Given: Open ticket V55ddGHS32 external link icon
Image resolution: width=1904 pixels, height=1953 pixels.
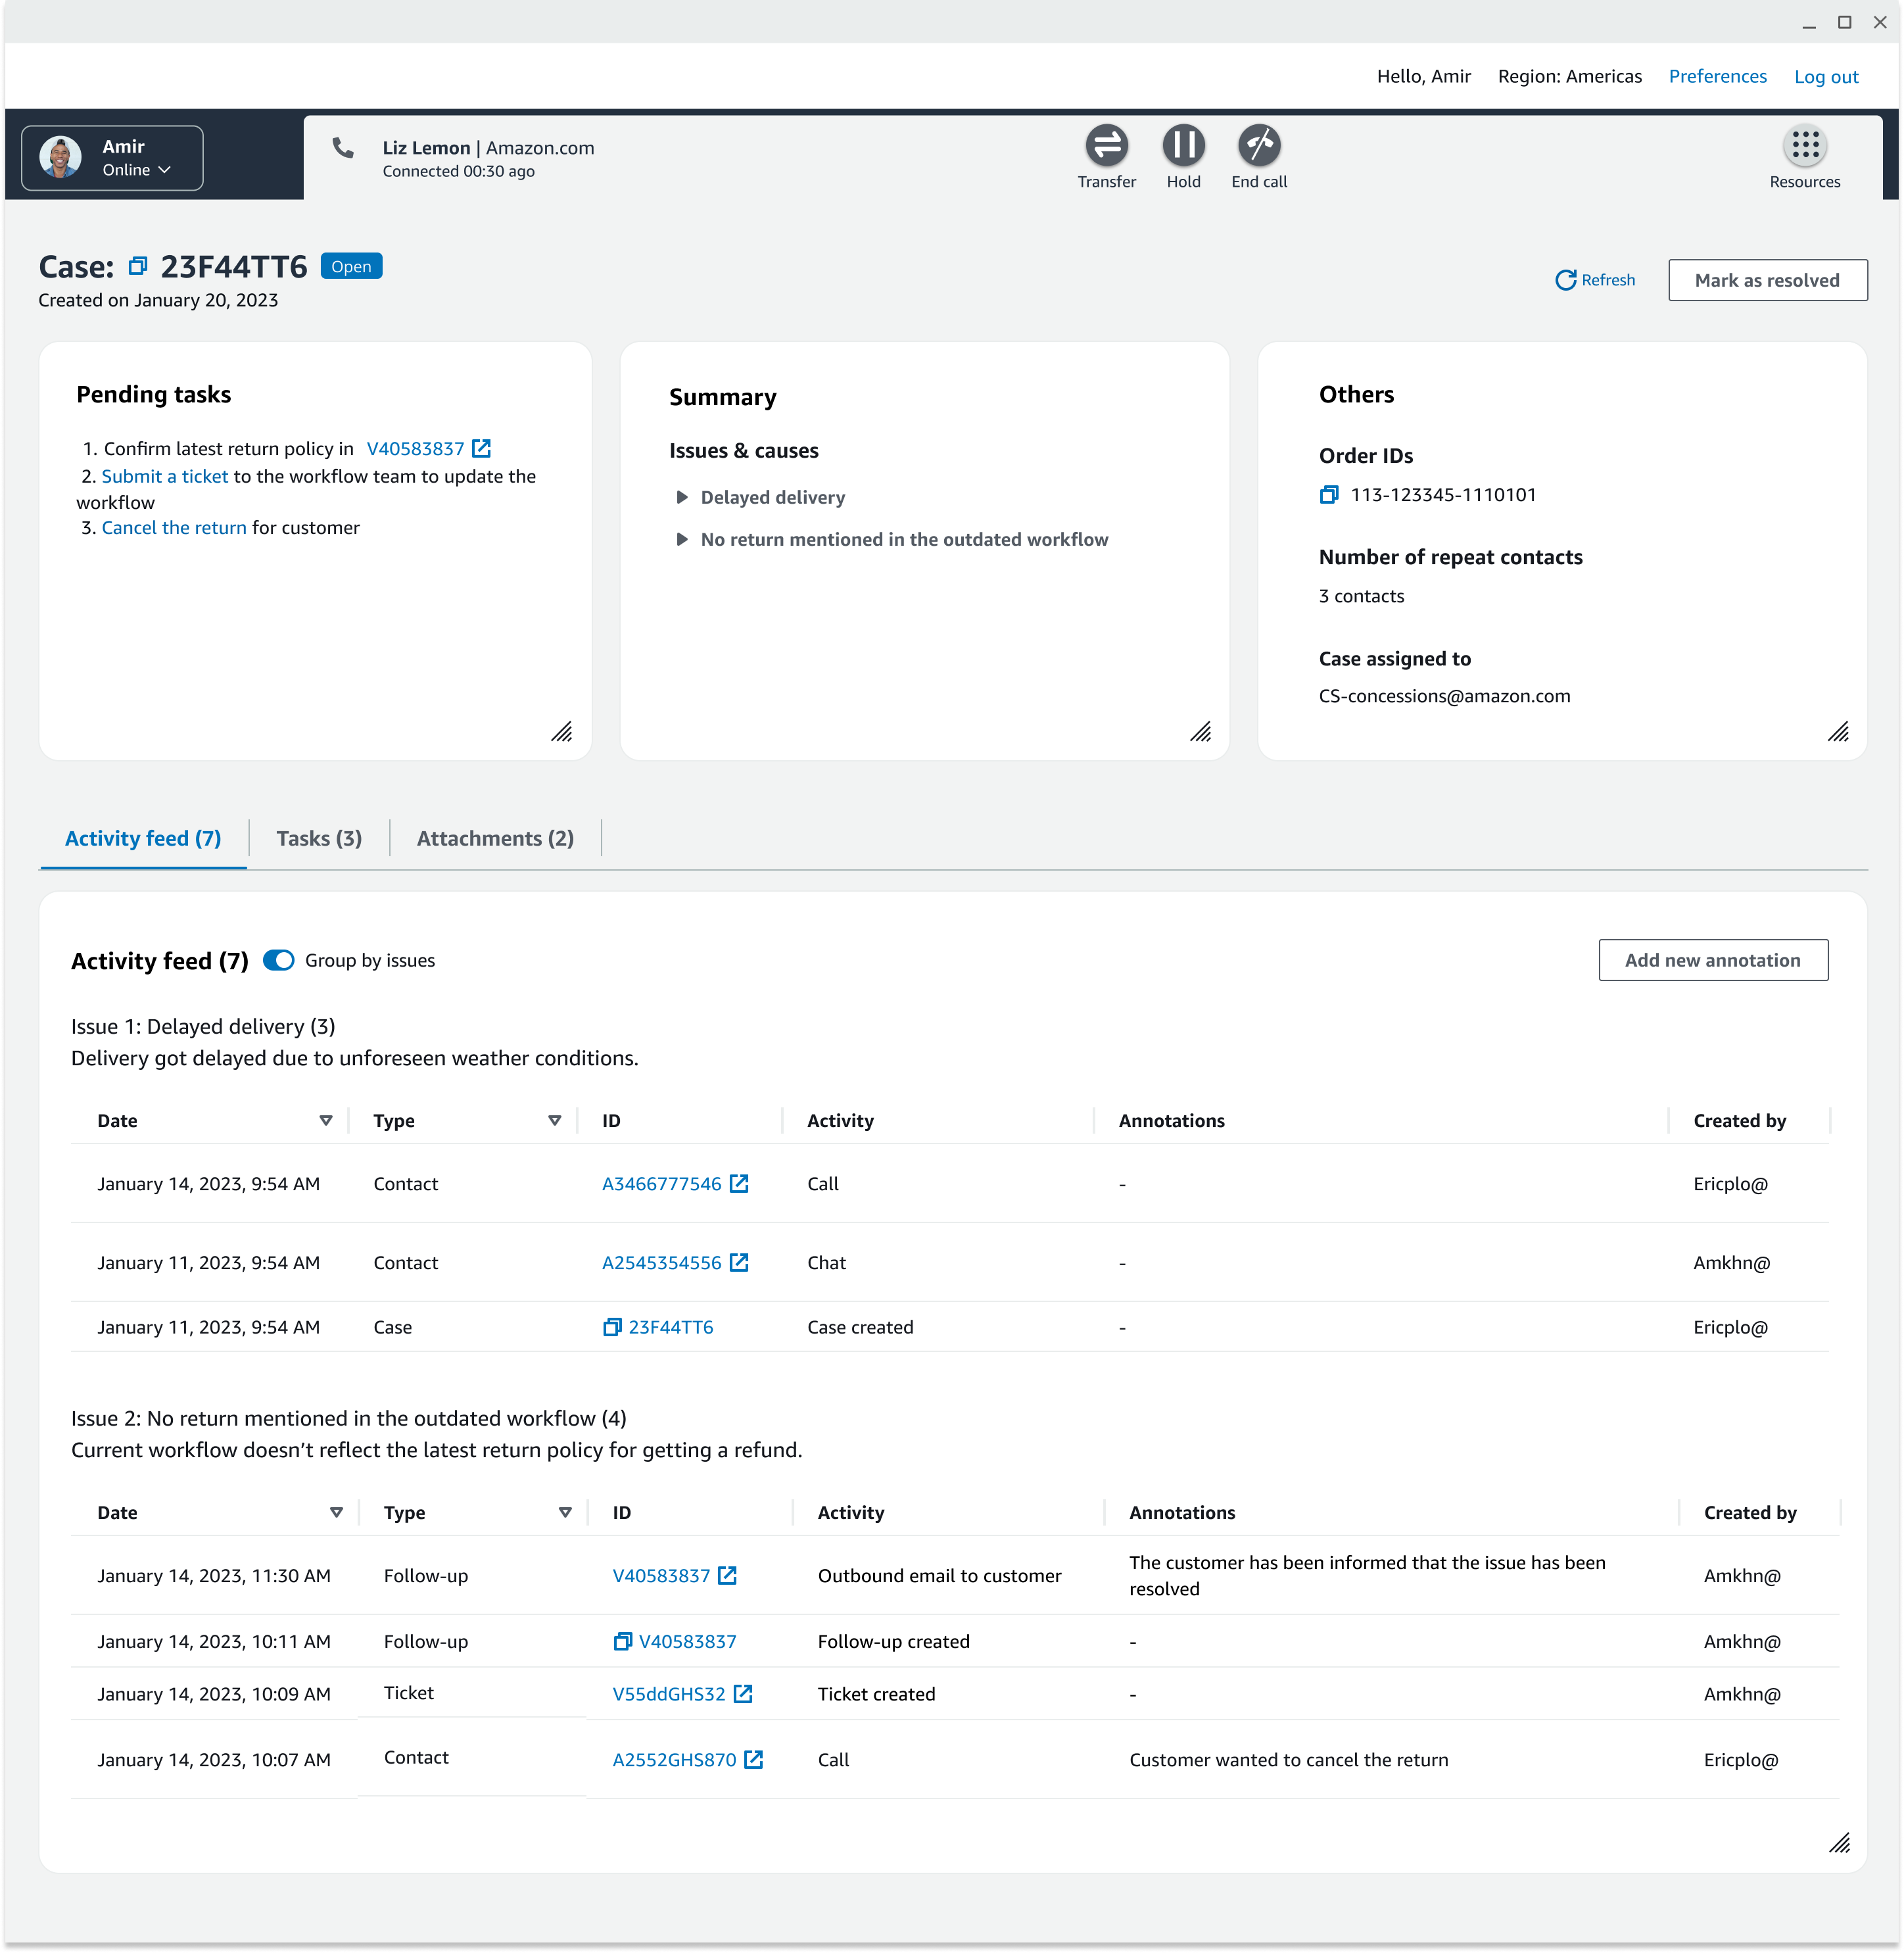Looking at the screenshot, I should 743,1694.
